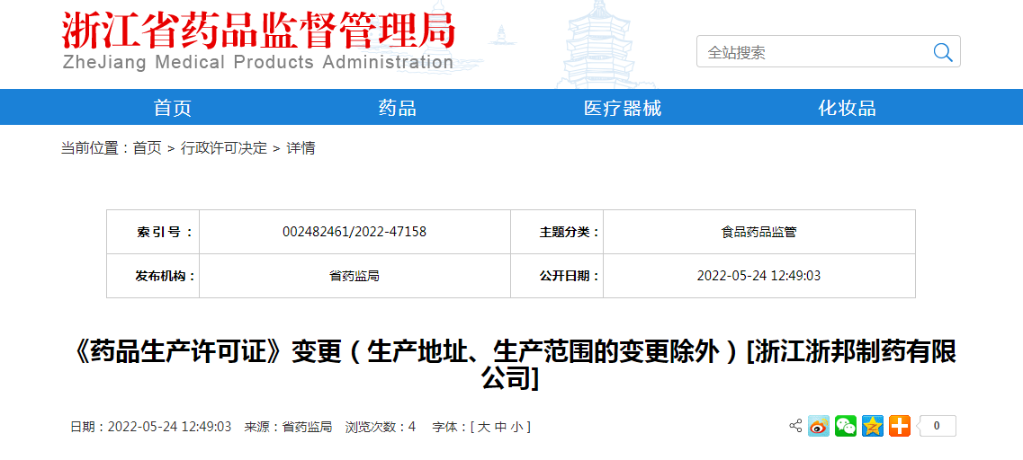
Task: Click the 公开日期 value 2022-05-24 12:49:03 in table
Action: point(758,276)
